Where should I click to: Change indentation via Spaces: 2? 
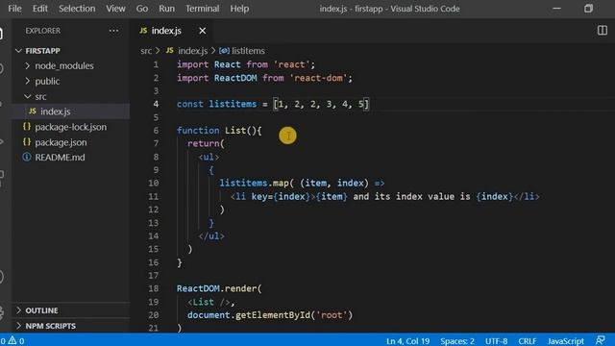[x=457, y=341]
